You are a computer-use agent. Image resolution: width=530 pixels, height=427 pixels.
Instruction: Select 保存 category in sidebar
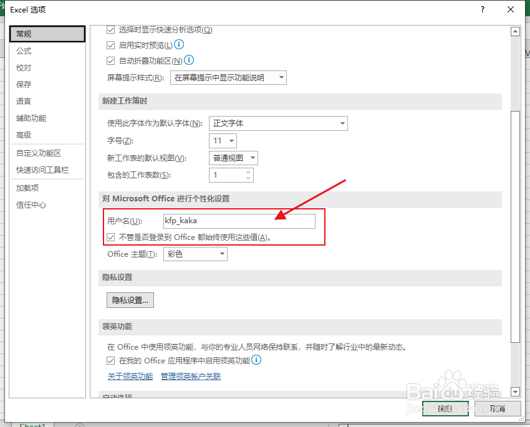(x=47, y=84)
